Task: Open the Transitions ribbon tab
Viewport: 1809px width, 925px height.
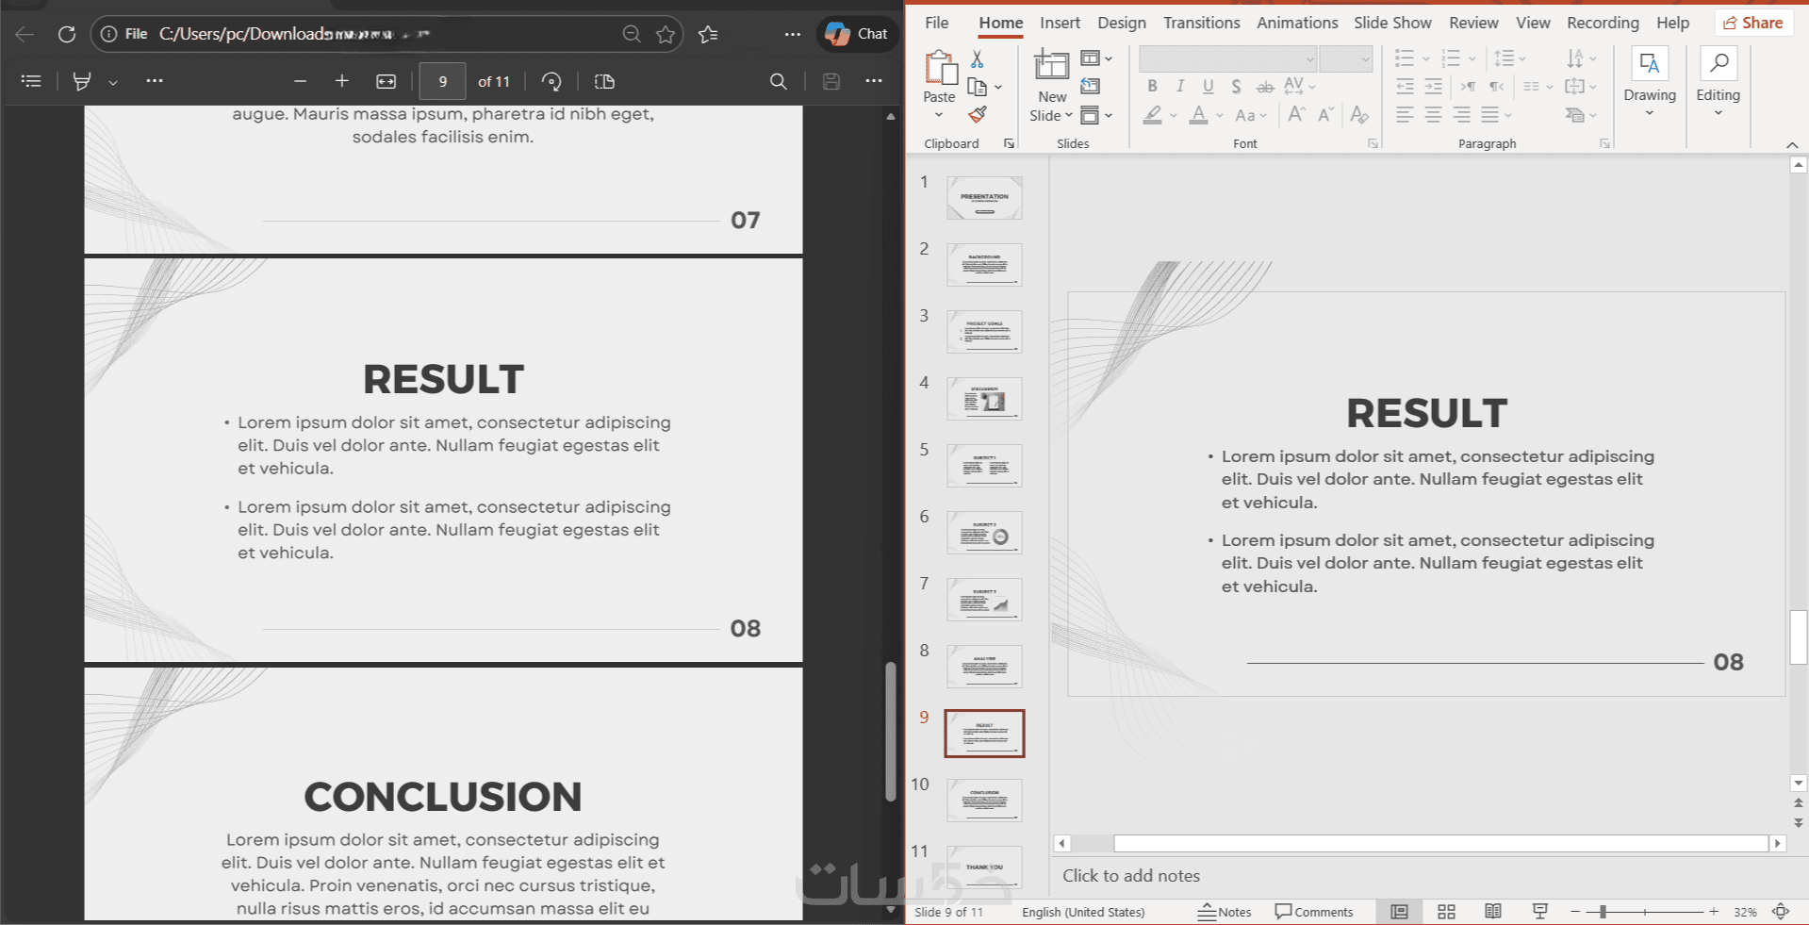Action: click(x=1201, y=23)
